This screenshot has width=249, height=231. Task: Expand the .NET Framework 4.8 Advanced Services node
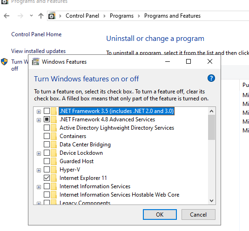coord(39,120)
